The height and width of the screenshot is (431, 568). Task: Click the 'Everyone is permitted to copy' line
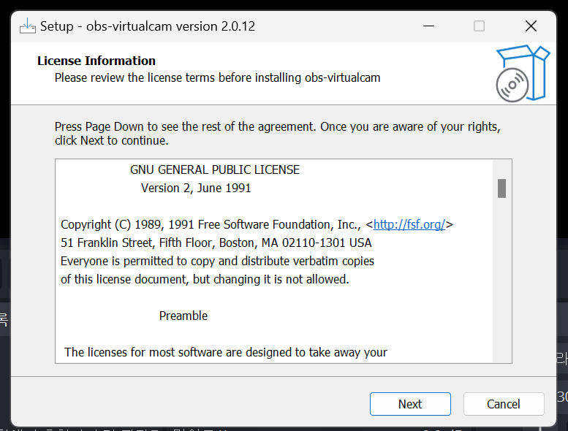217,262
